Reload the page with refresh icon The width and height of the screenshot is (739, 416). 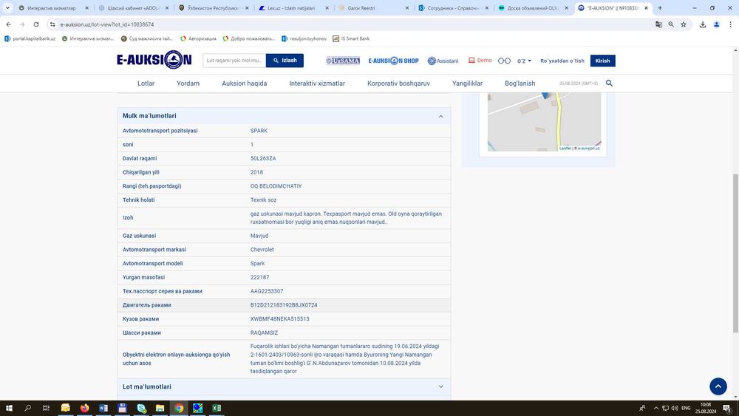tap(35, 24)
